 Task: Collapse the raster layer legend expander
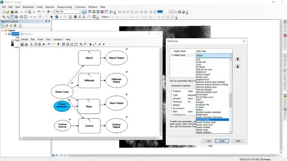tap(6, 34)
